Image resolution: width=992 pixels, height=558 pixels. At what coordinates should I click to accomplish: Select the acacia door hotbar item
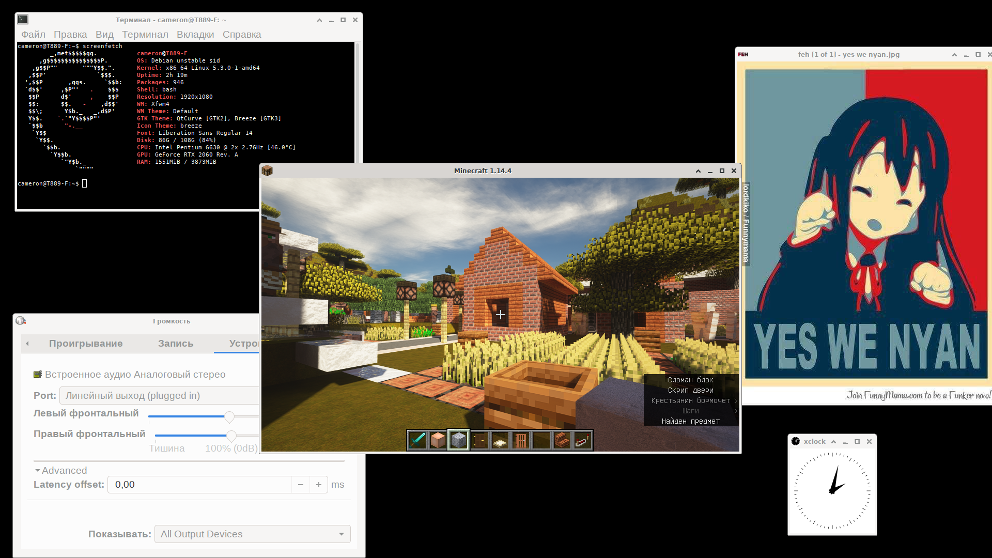521,440
